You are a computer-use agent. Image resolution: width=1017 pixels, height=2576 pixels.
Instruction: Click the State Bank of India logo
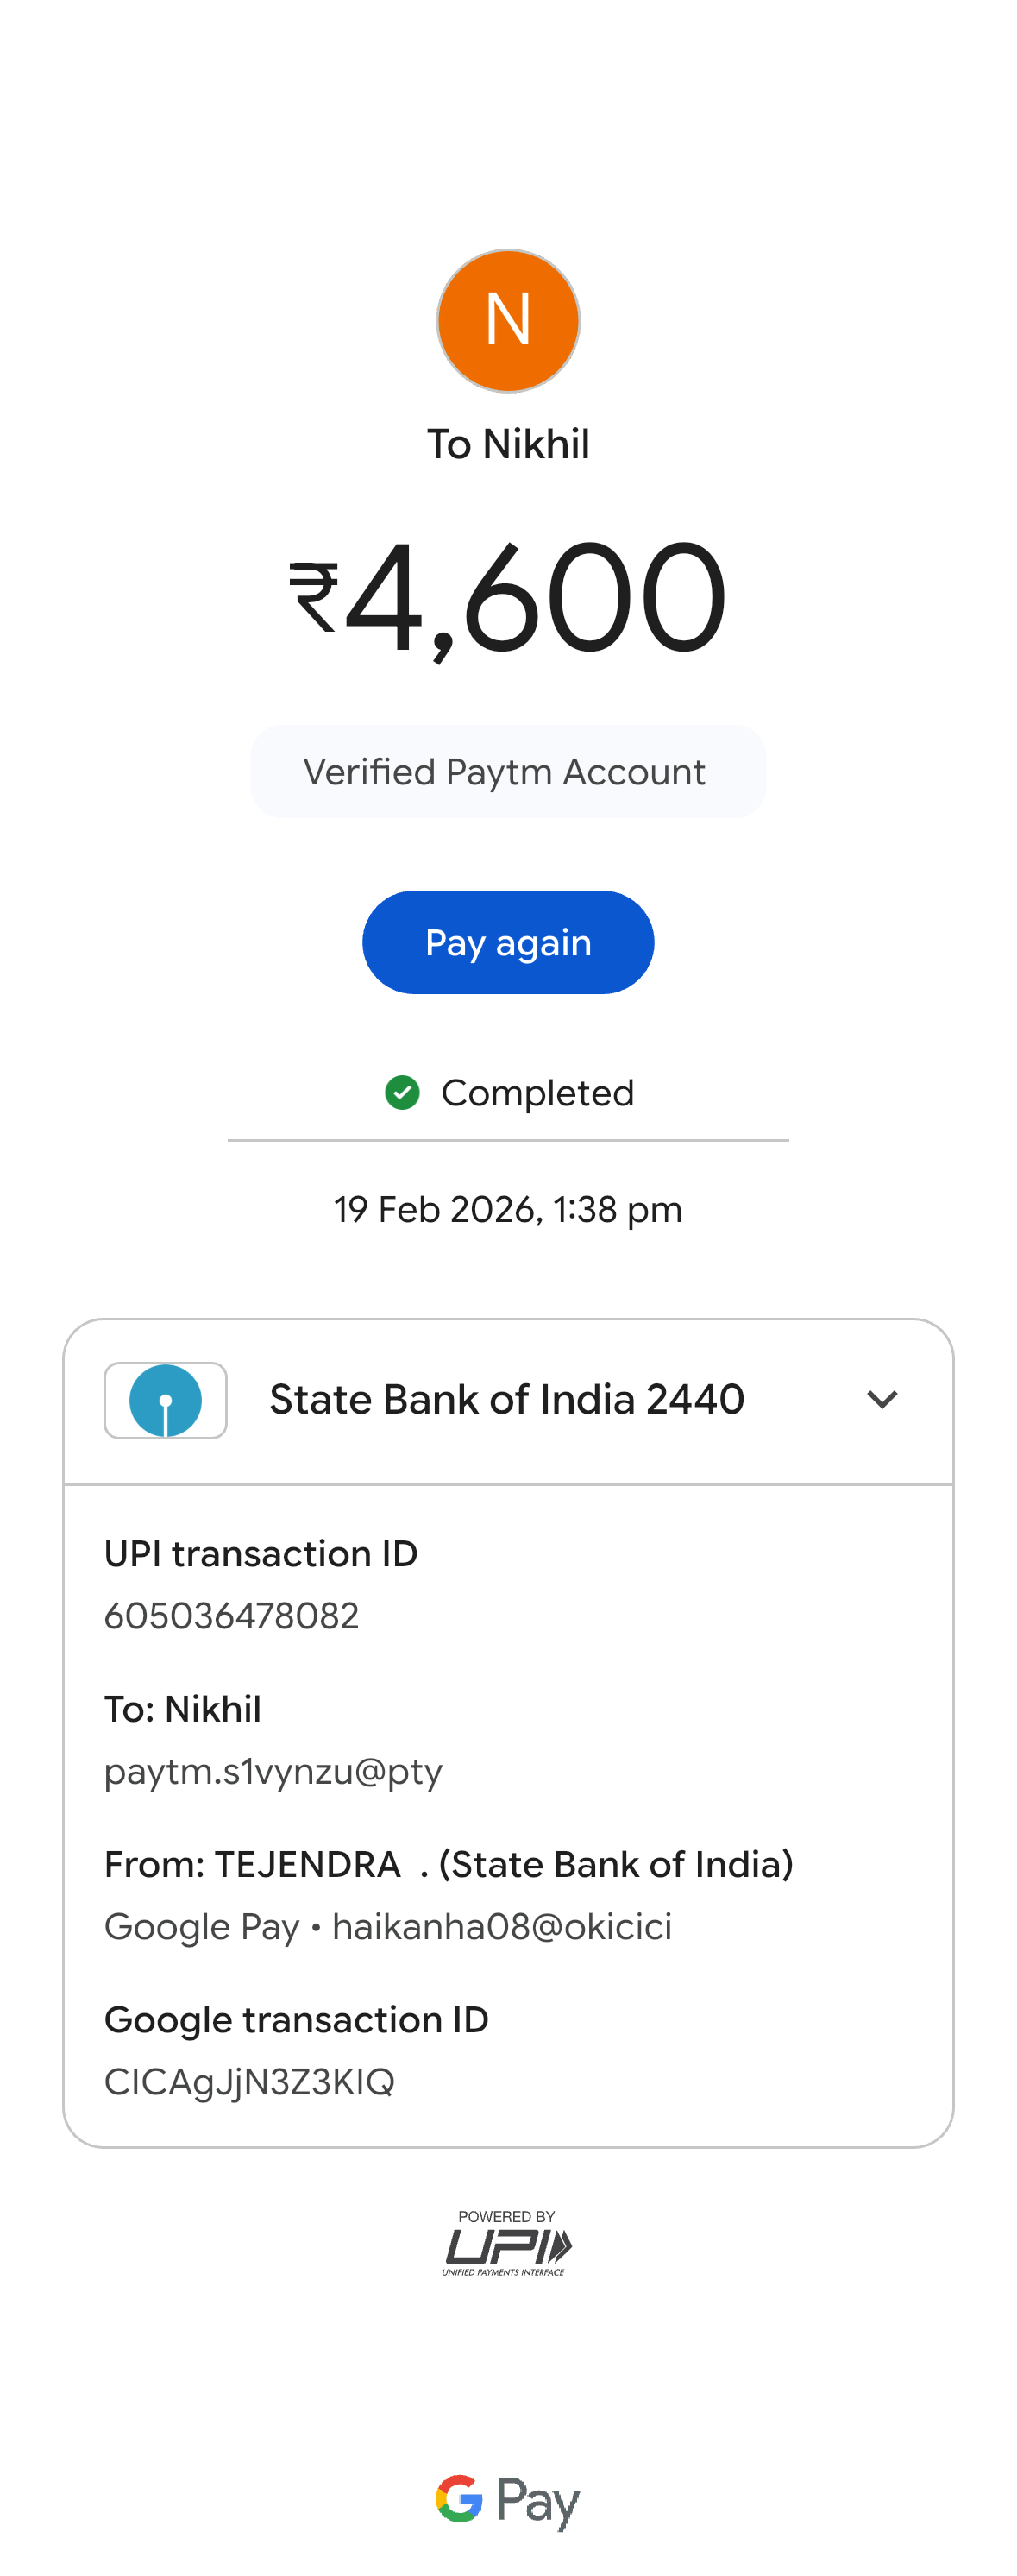click(x=166, y=1400)
